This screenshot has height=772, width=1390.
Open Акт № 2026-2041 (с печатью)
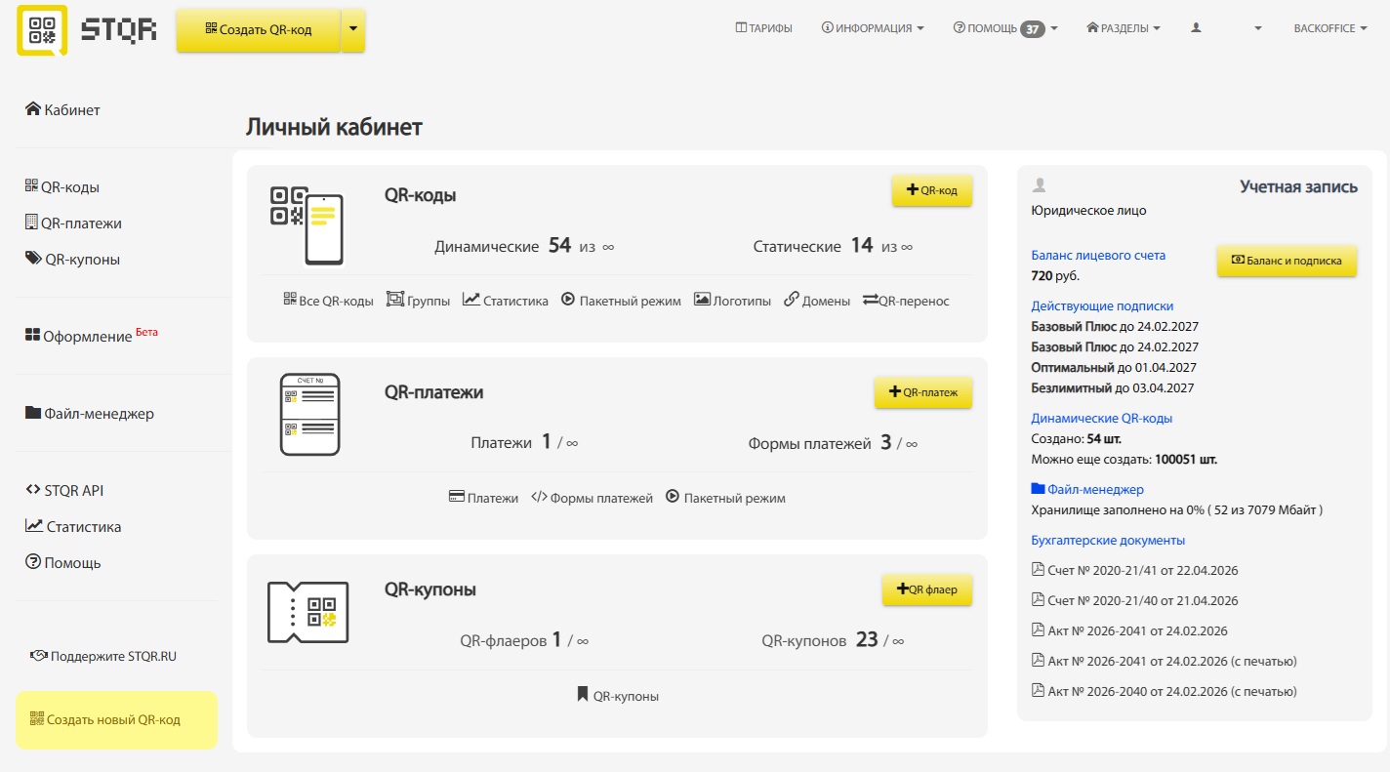pos(1165,661)
